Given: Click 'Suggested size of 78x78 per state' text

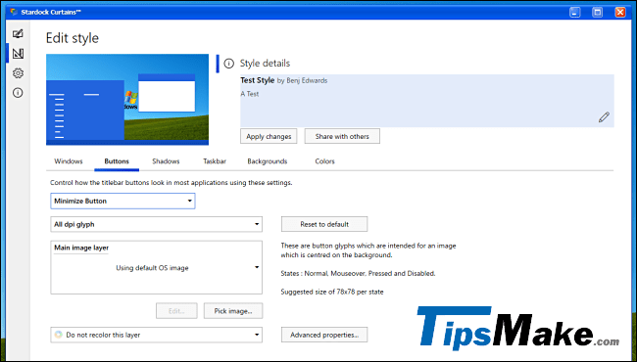Looking at the screenshot, I should [332, 292].
